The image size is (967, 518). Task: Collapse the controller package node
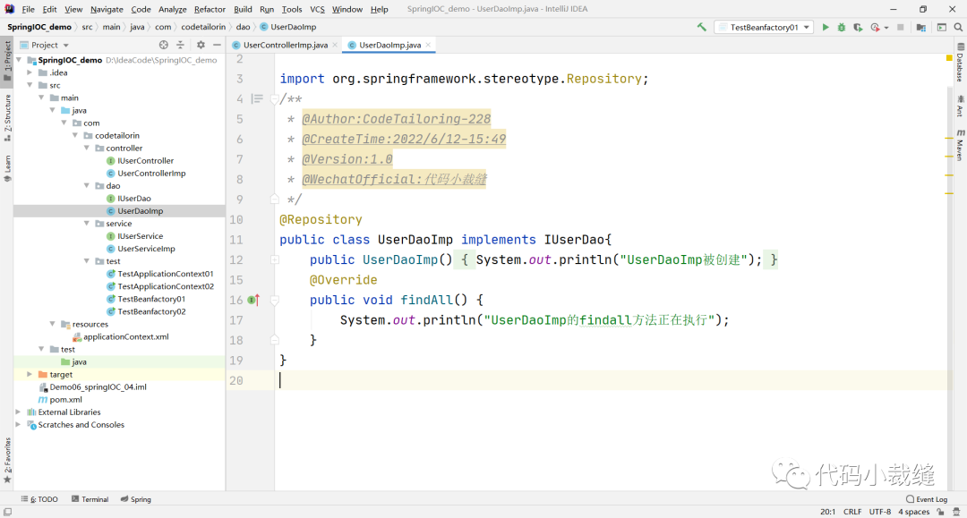coord(88,149)
